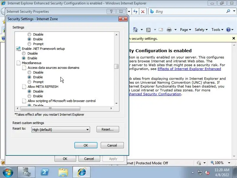Open the Safety menu
The height and width of the screenshot is (178, 237).
click(201, 30)
